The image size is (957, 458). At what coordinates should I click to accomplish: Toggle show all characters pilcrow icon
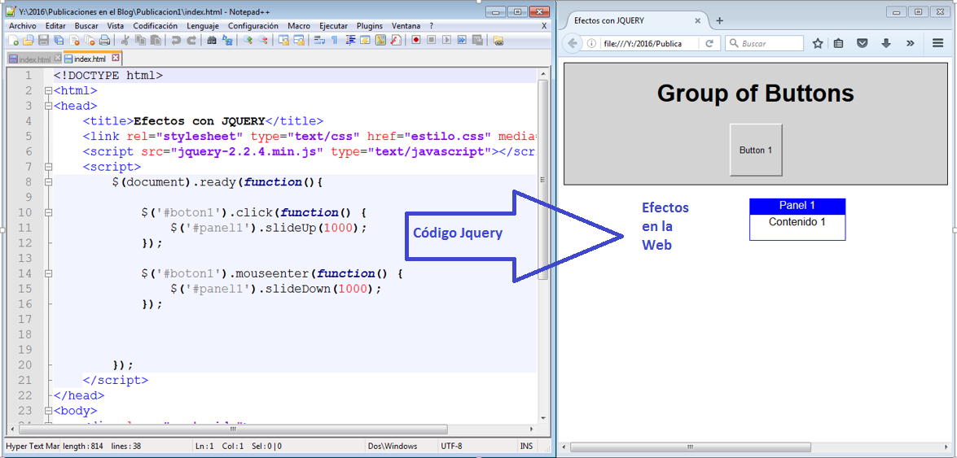click(334, 41)
